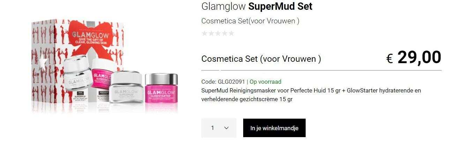The height and width of the screenshot is (149, 463).
Task: Expand the quantity selector chevron arrow
Action: point(226,128)
